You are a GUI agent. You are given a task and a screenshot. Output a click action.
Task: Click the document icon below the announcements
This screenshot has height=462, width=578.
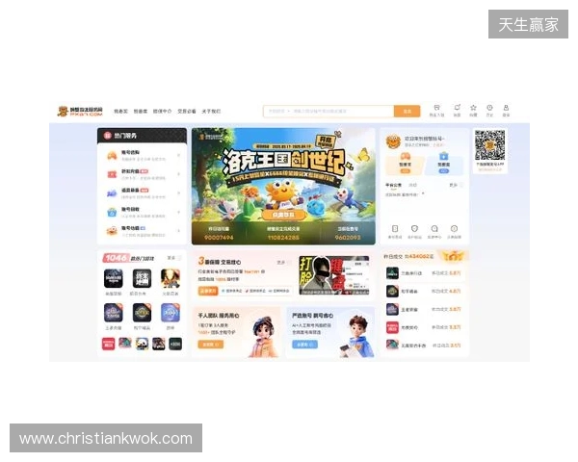395,229
